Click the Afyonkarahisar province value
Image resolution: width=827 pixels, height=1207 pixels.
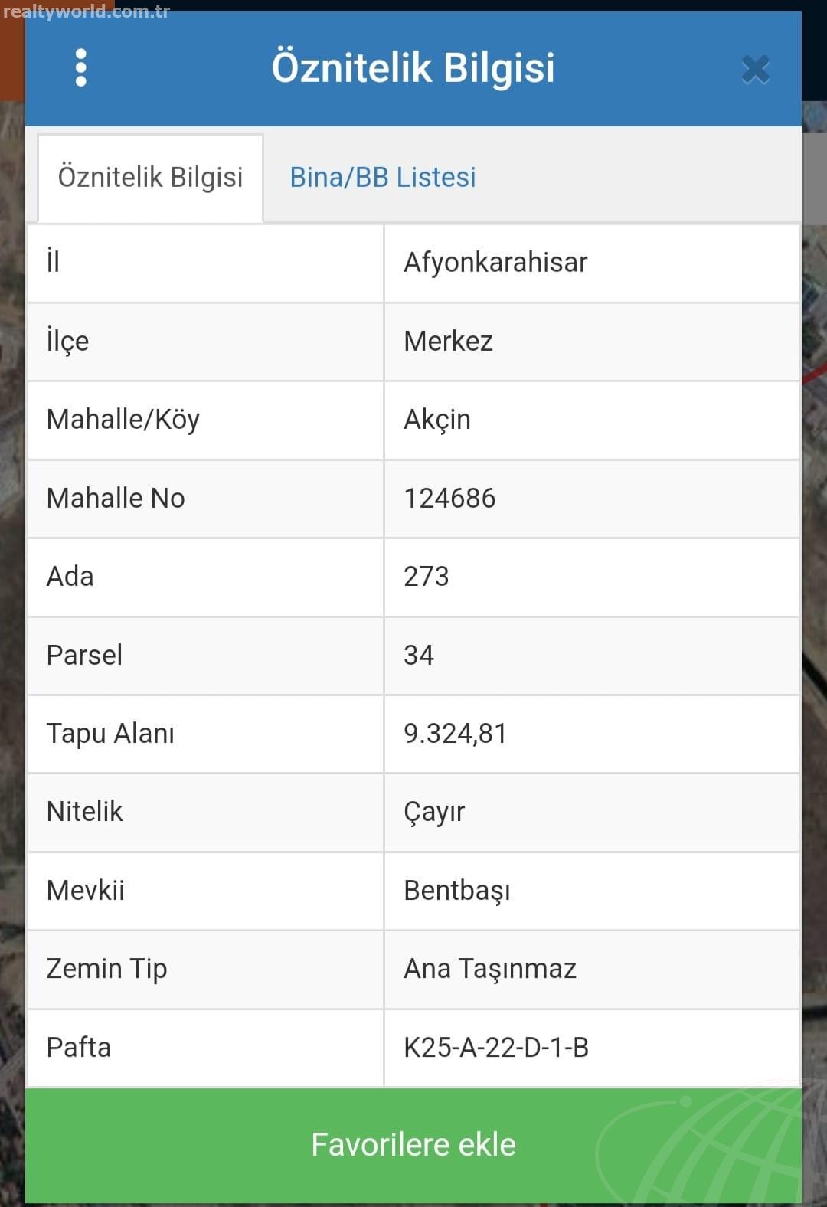[x=495, y=263]
